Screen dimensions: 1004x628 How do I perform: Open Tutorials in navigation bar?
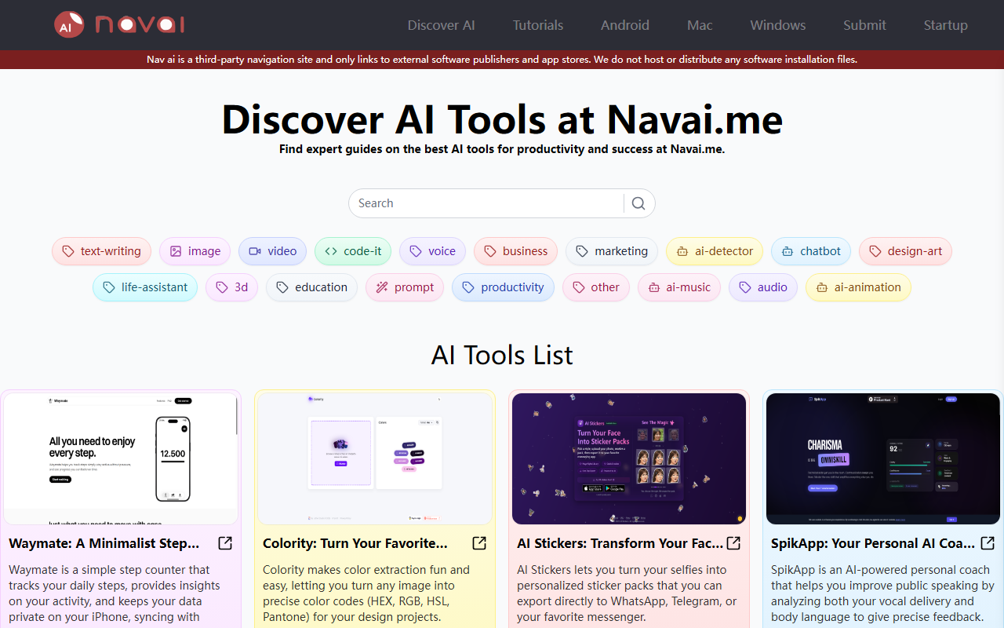(538, 25)
